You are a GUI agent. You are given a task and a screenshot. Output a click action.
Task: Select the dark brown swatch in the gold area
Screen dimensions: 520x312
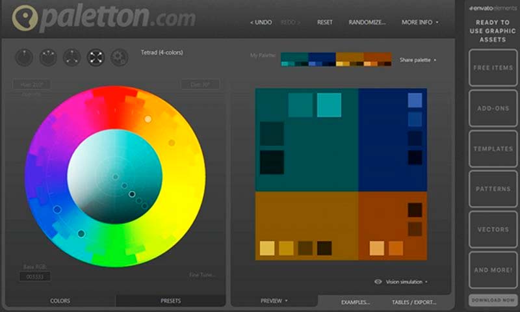click(x=305, y=248)
